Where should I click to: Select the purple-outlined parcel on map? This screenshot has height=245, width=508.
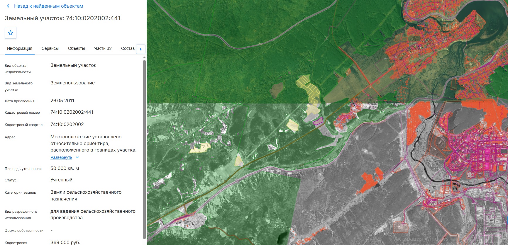tap(318, 121)
